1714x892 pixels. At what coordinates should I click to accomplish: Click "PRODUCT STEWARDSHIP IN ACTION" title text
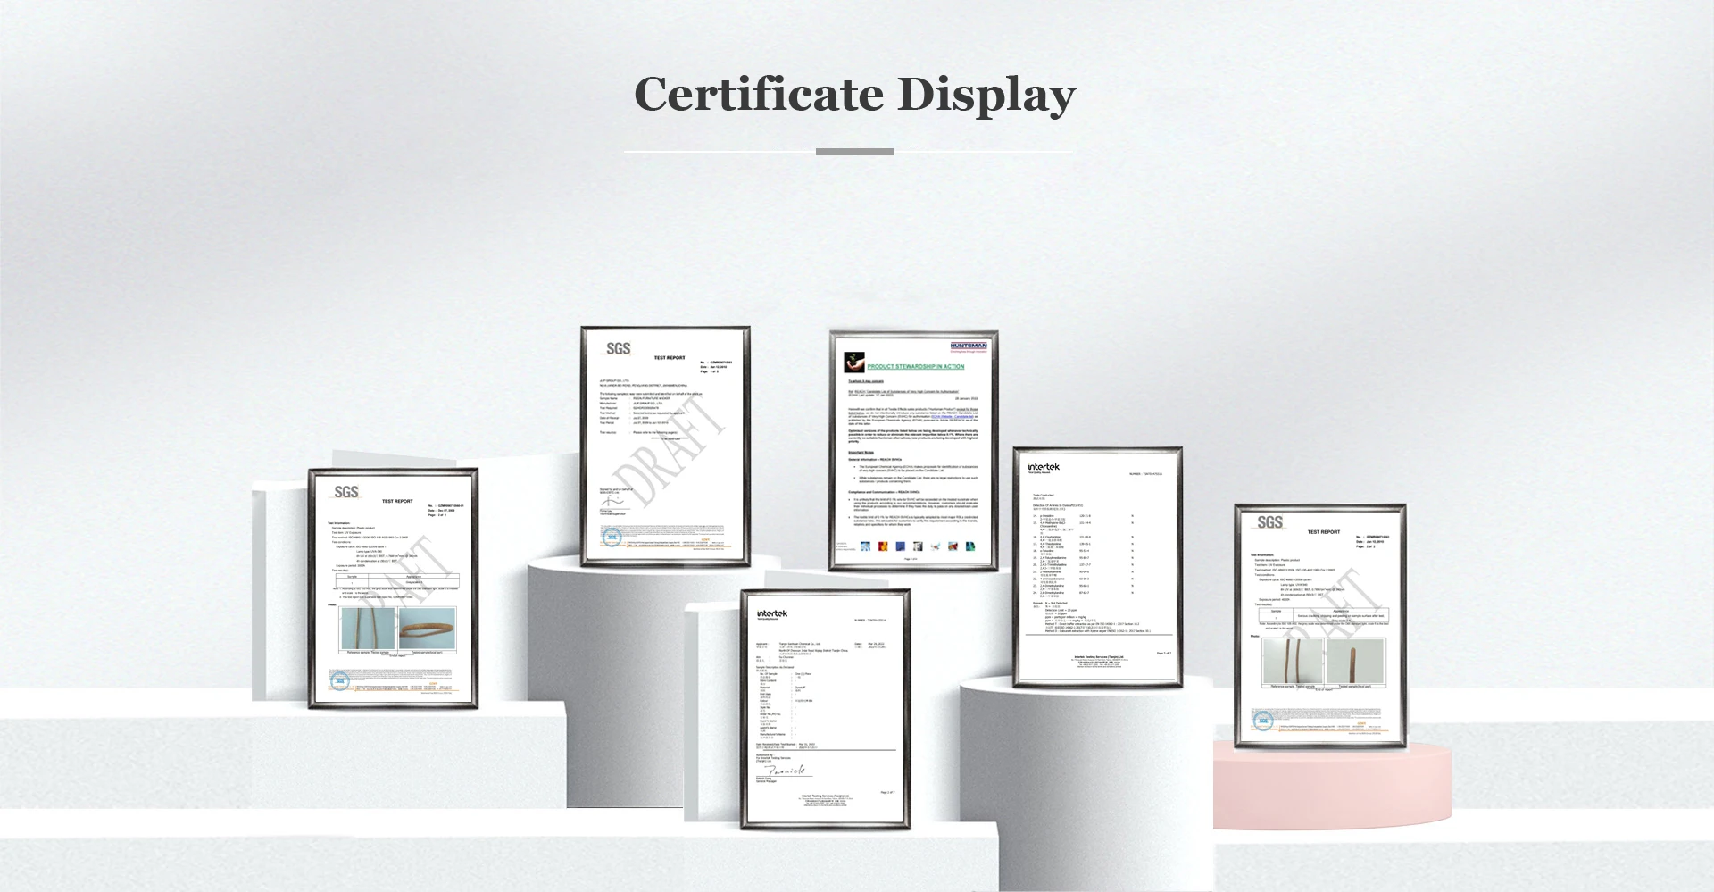click(916, 367)
